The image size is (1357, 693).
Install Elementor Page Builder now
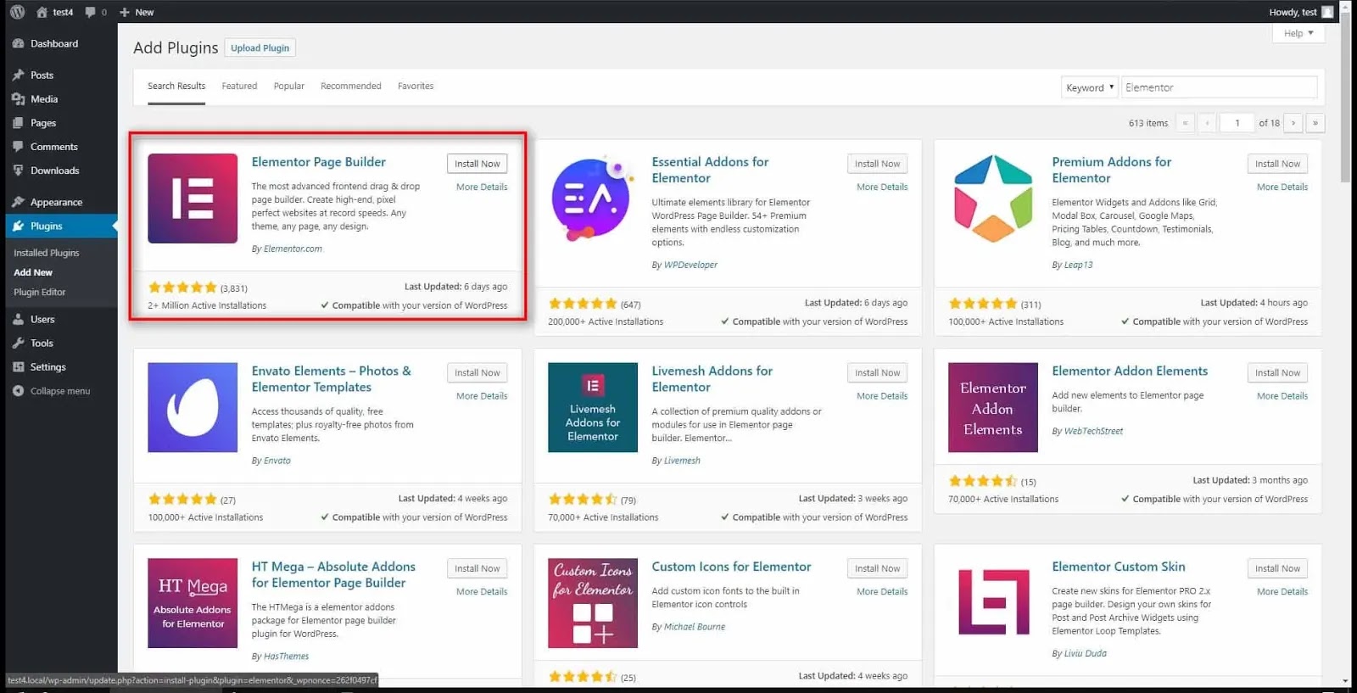pyautogui.click(x=477, y=164)
